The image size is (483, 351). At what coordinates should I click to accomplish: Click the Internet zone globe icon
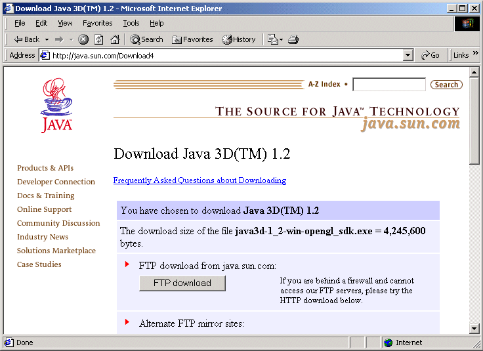pos(388,342)
